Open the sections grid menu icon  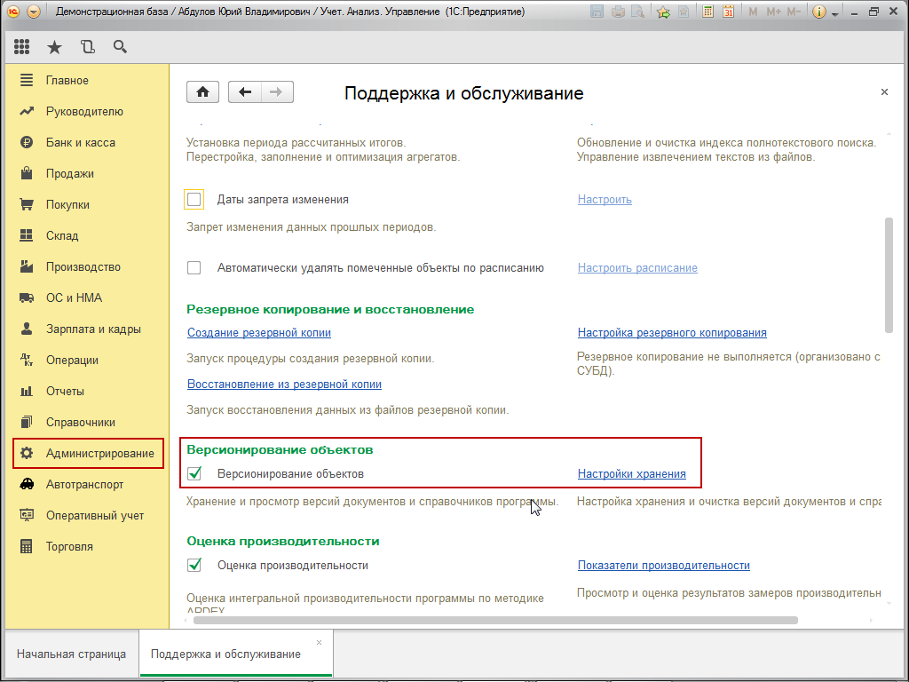(22, 47)
